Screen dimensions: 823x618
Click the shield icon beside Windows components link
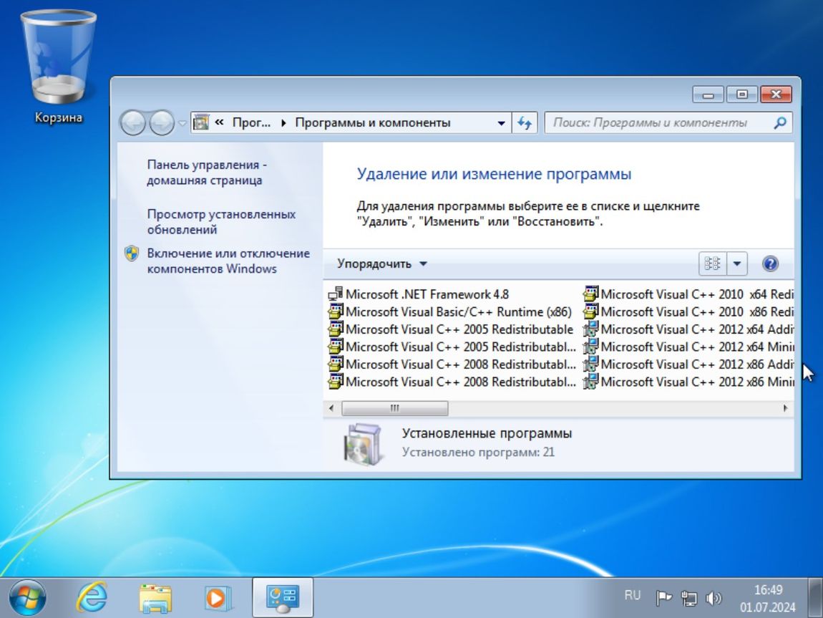tap(131, 254)
